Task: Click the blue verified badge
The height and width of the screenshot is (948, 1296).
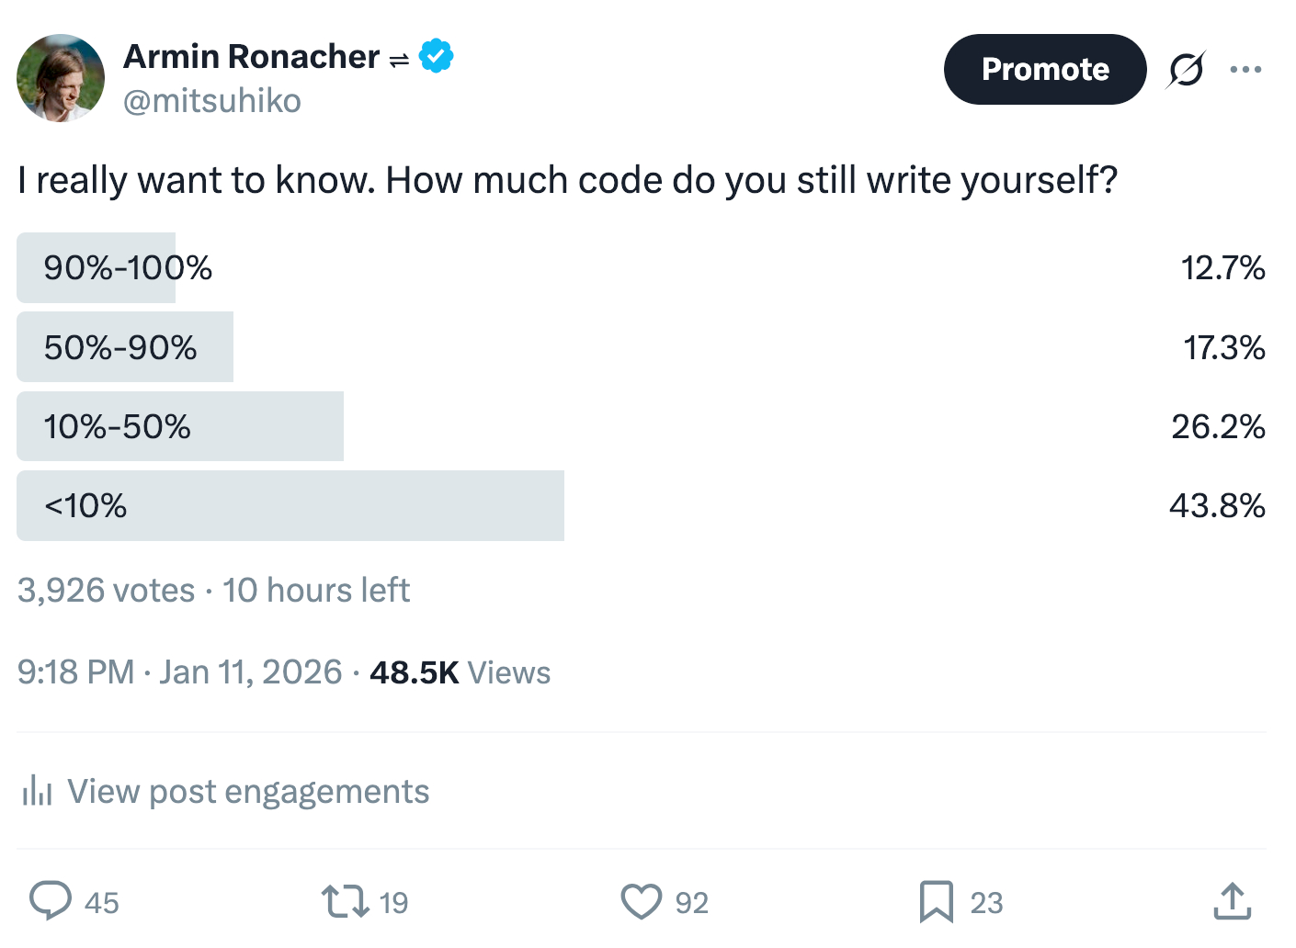Action: (x=436, y=57)
